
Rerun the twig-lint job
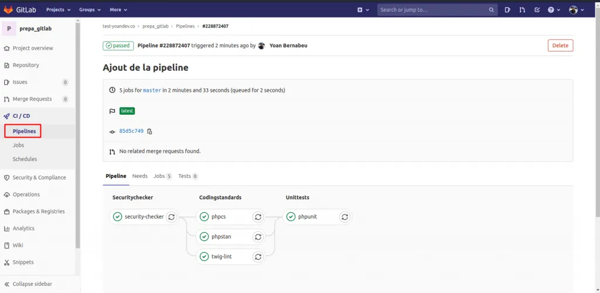coord(258,257)
